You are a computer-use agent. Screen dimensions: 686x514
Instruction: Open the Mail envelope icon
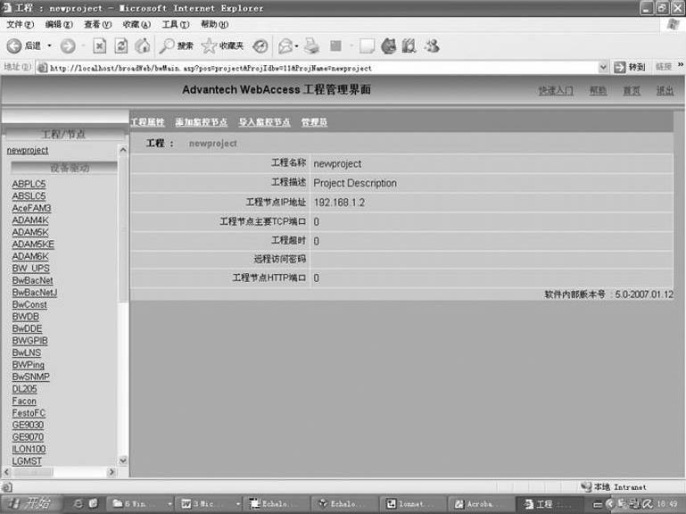click(x=285, y=46)
